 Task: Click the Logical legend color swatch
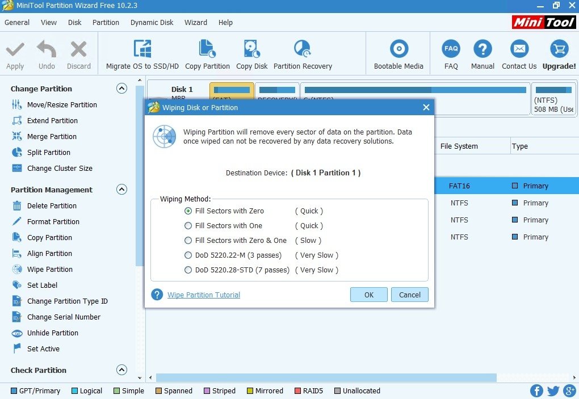pos(74,390)
